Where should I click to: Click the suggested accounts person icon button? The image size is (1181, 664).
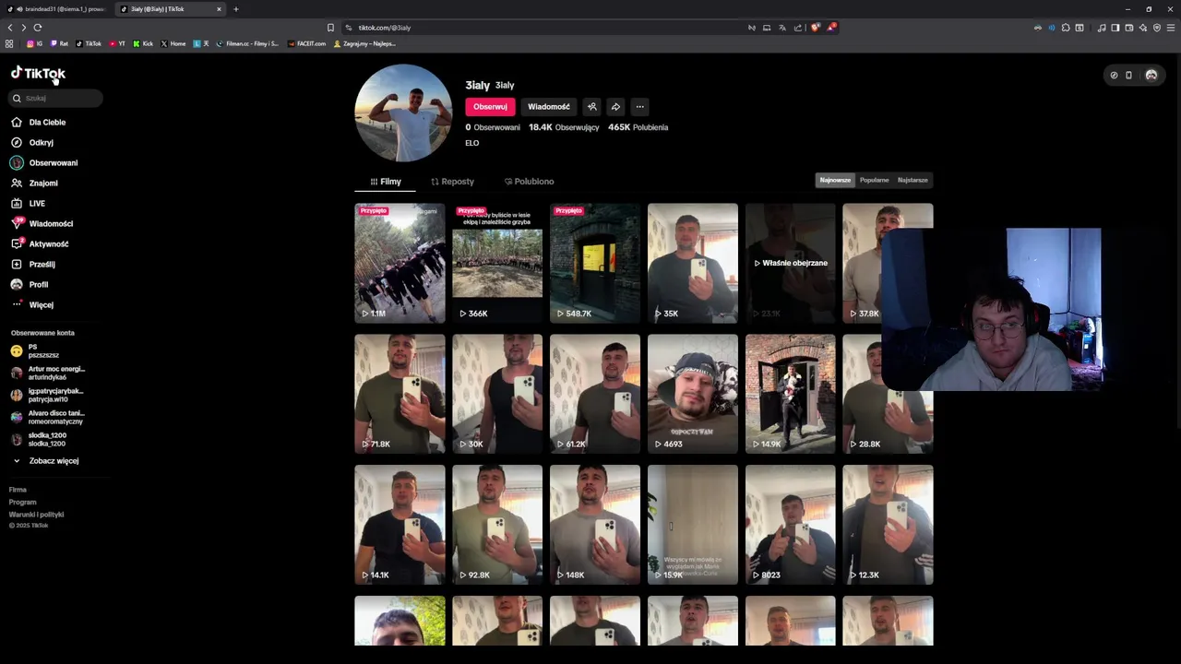click(x=592, y=106)
